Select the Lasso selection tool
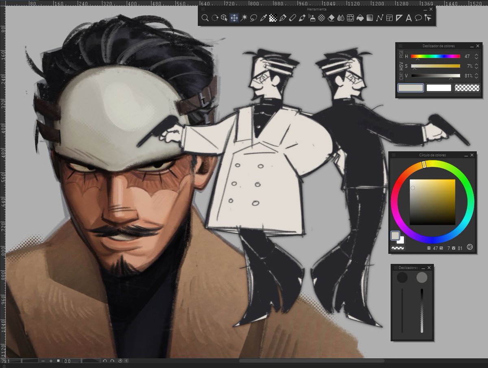Screen dimensions: 488x368 pos(254,18)
